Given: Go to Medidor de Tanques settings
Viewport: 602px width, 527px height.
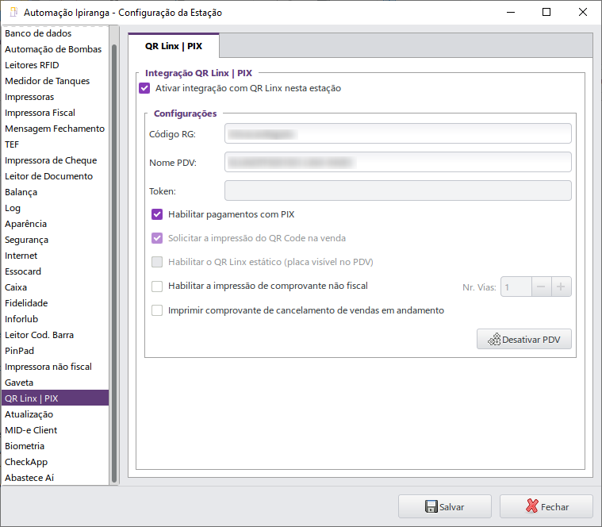Looking at the screenshot, I should click(55, 81).
